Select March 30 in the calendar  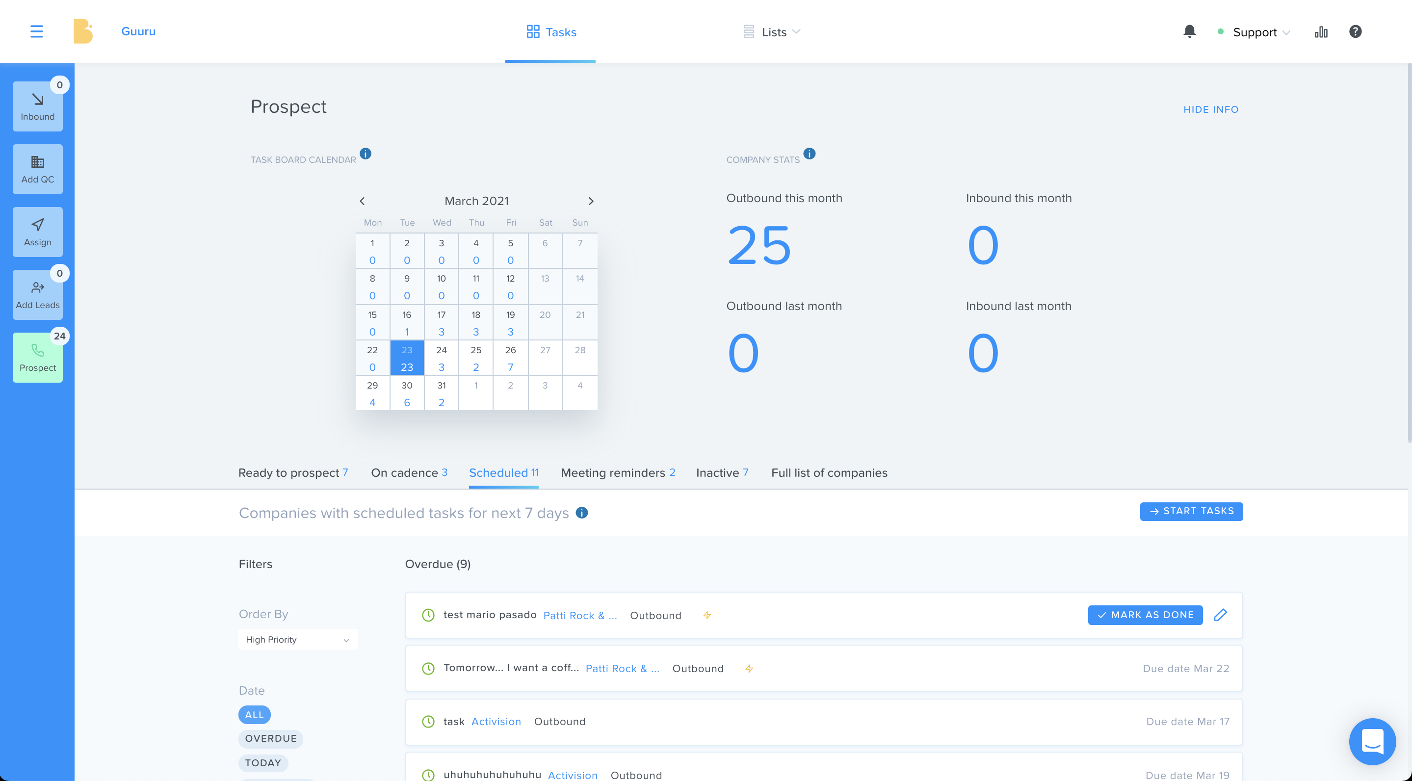407,393
